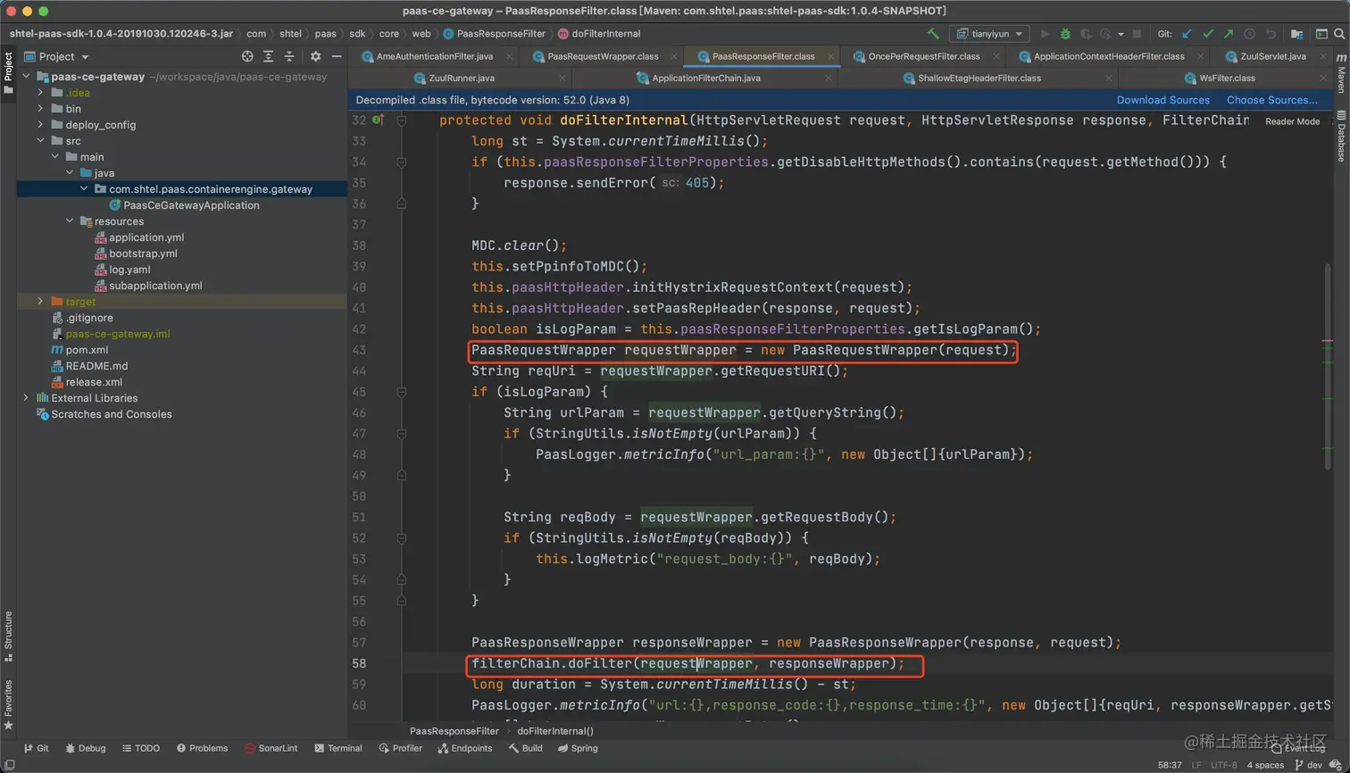Image resolution: width=1350 pixels, height=773 pixels.
Task: Open Search Everywhere magnifier icon
Action: pyautogui.click(x=1339, y=34)
